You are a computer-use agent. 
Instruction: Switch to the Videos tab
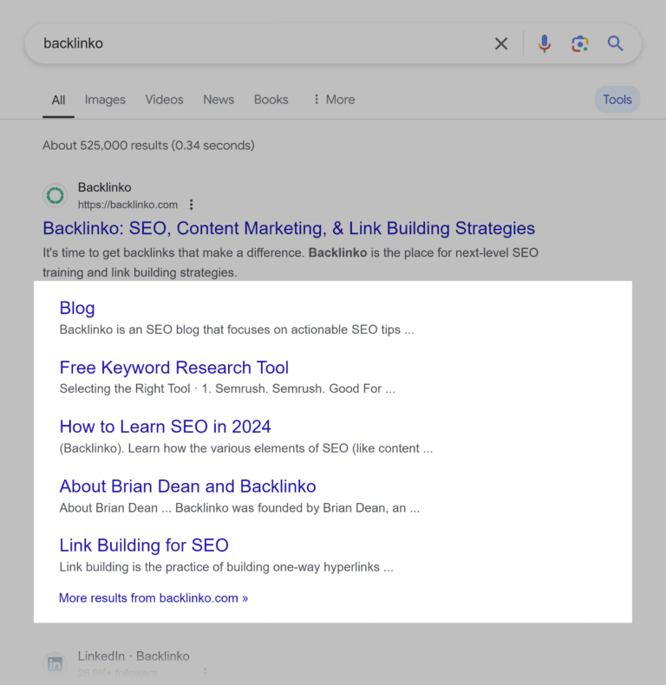(164, 100)
